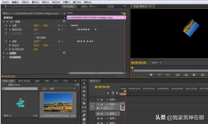Screen dimensions: 208x124
Task: Switch to the 媒体浏览器 tab
Action: [24, 81]
